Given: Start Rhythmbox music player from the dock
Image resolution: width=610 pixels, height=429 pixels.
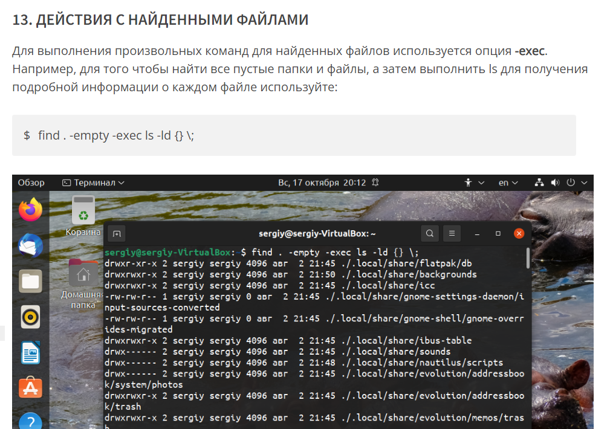Looking at the screenshot, I should (x=30, y=317).
